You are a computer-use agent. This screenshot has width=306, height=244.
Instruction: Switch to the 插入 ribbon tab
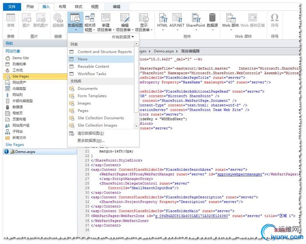46,7
